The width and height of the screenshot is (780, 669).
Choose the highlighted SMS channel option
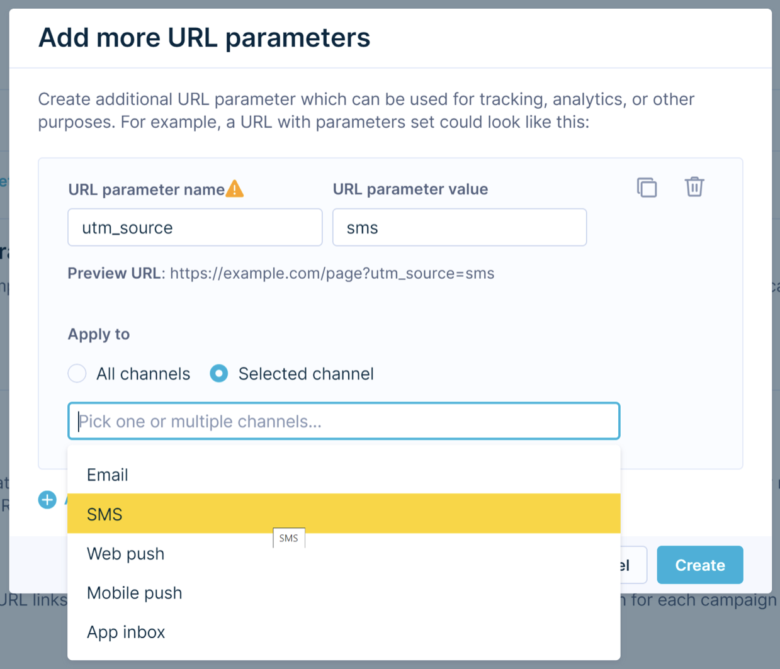point(344,514)
